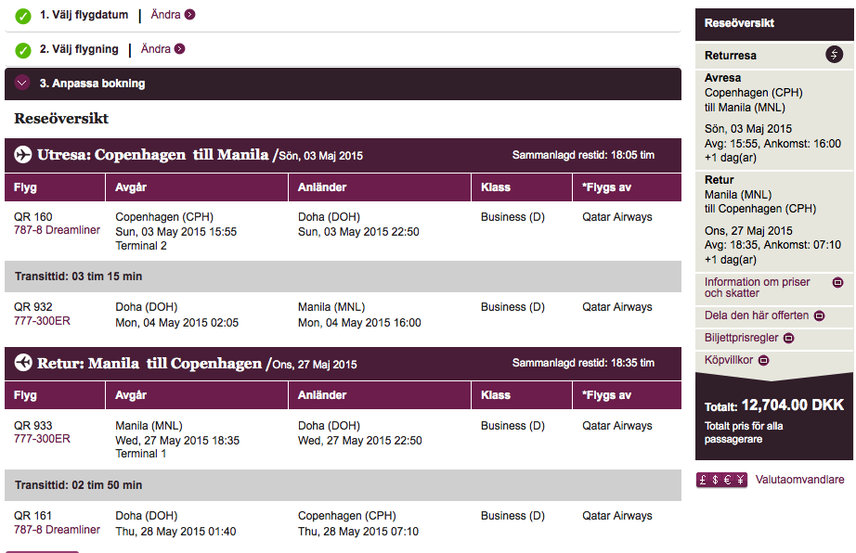856x553 pixels.
Task: Click the return airplane icon next to Retur
Action: [23, 363]
